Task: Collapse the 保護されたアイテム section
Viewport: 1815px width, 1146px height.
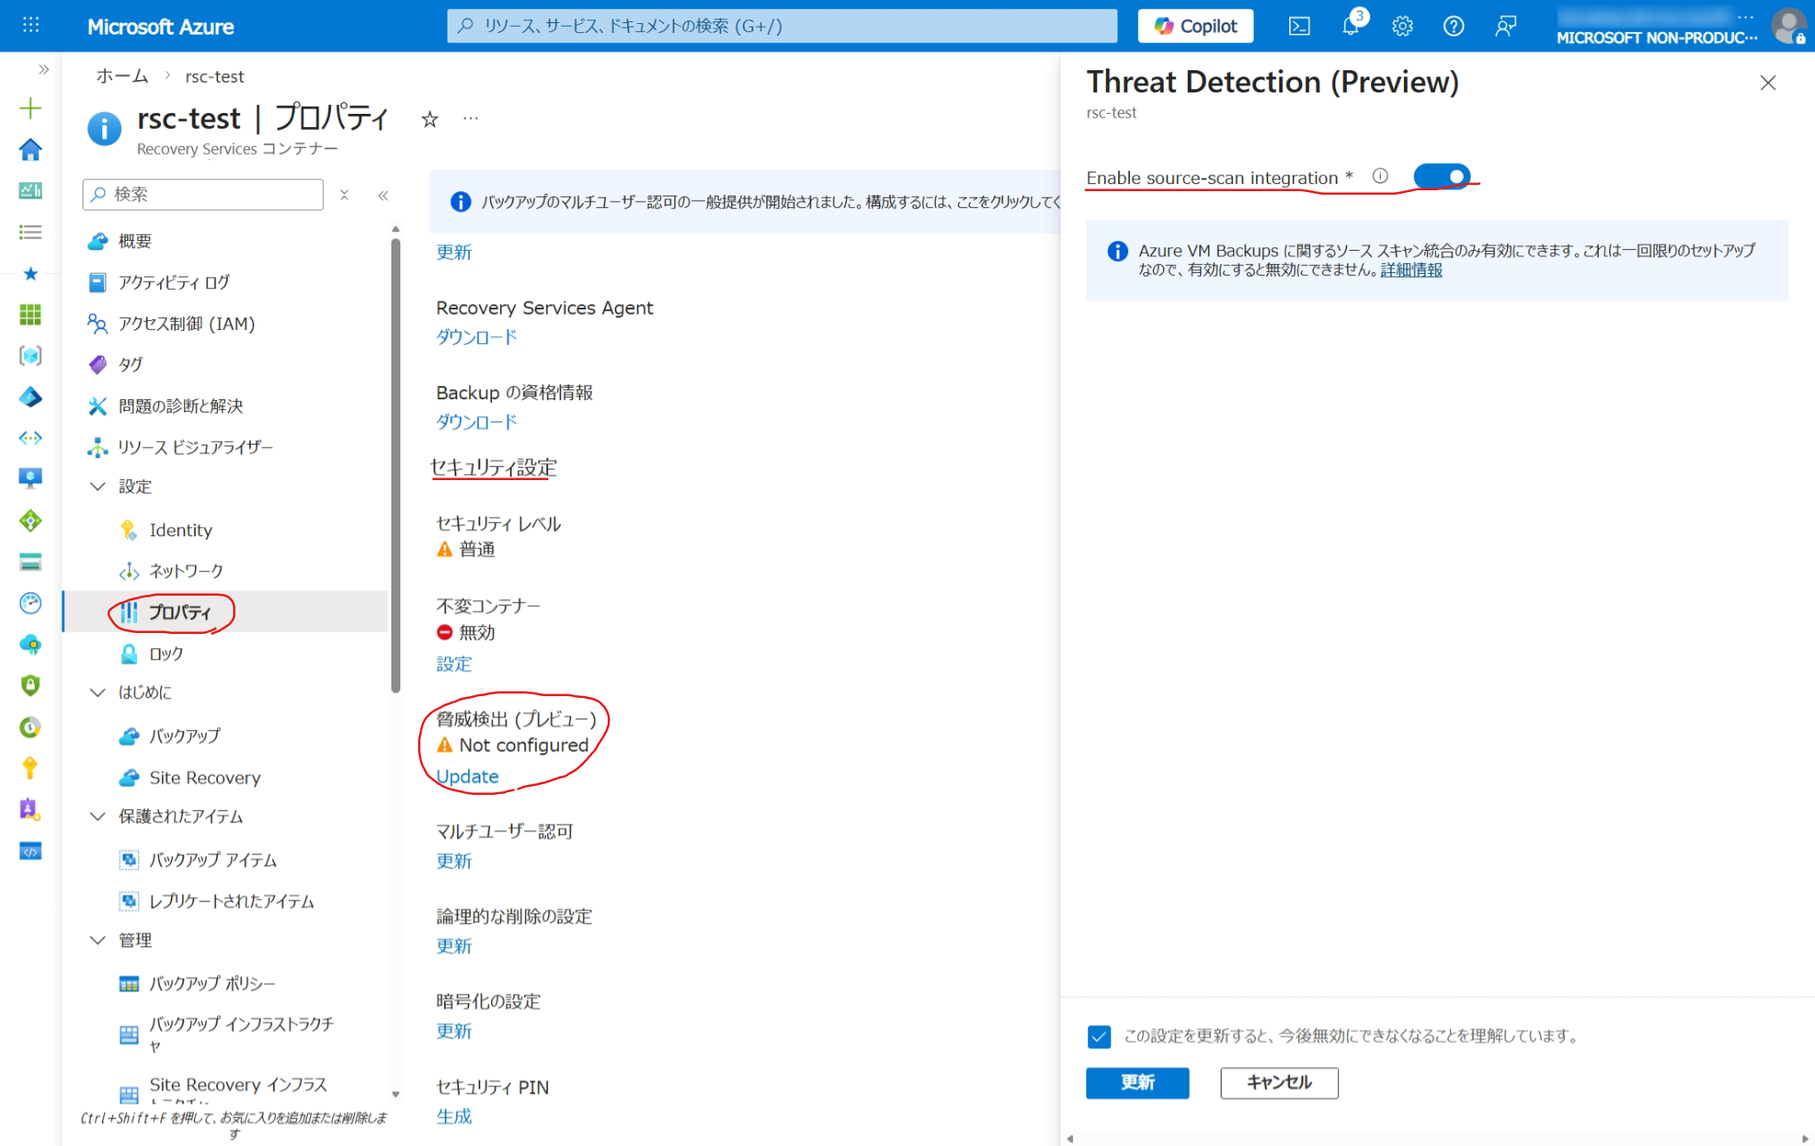Action: [98, 816]
